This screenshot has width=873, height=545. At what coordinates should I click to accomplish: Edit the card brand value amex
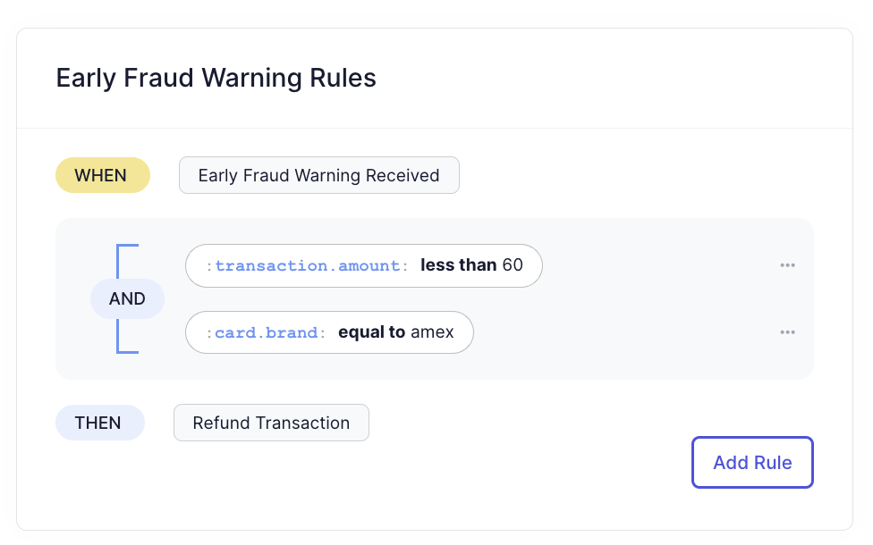(433, 332)
